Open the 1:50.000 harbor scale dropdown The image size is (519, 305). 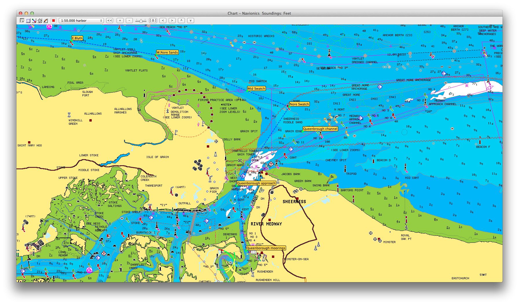81,21
